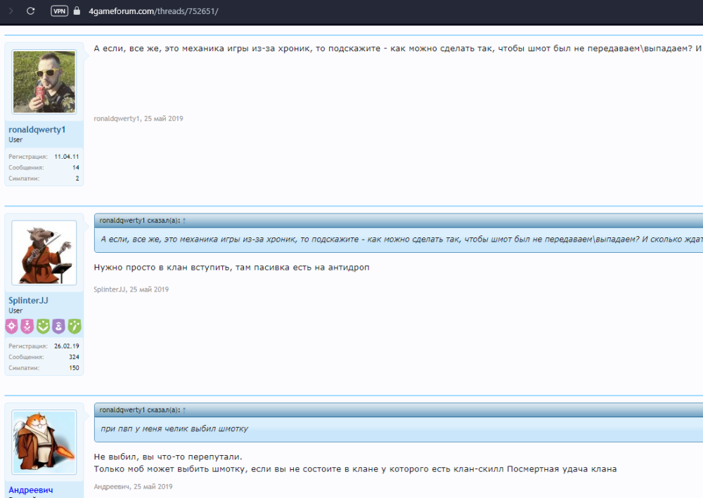Click SplinterJJ's pink crossed-swords shield badge
The image size is (703, 498).
coord(27,326)
